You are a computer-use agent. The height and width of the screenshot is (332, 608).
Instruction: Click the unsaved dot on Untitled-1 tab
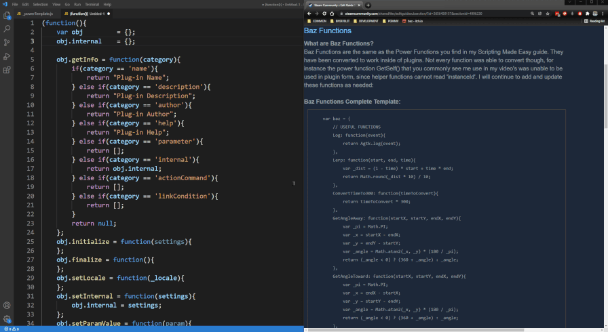tap(109, 14)
